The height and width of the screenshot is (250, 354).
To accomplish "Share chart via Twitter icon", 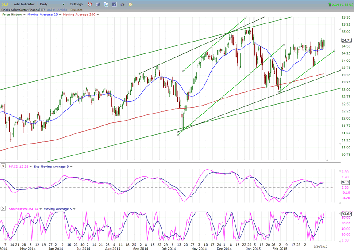I will pos(106,4).
